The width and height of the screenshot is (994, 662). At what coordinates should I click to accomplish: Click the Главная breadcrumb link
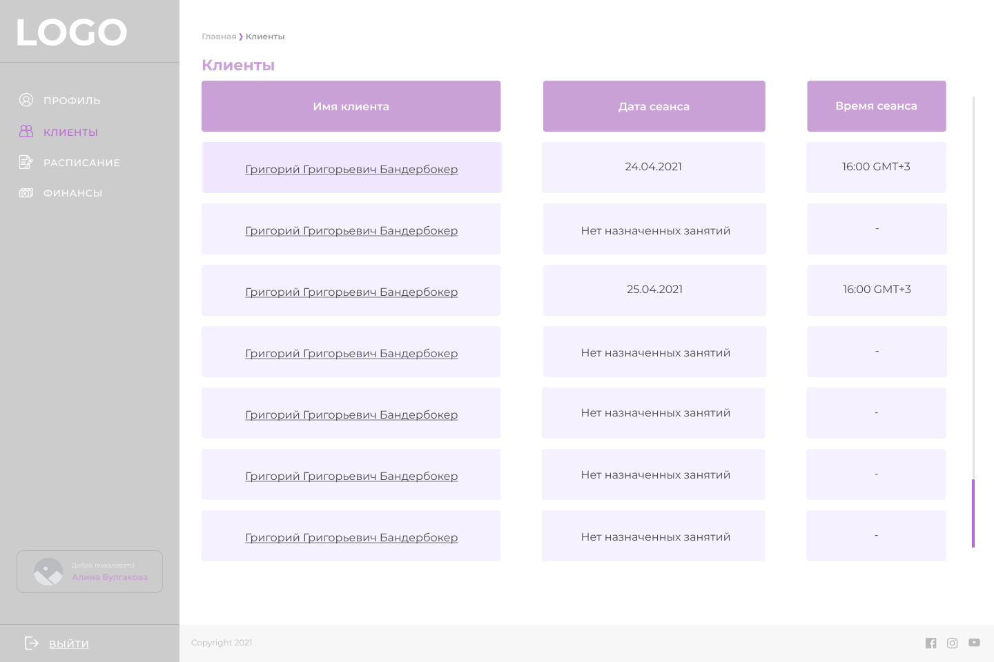click(x=219, y=37)
